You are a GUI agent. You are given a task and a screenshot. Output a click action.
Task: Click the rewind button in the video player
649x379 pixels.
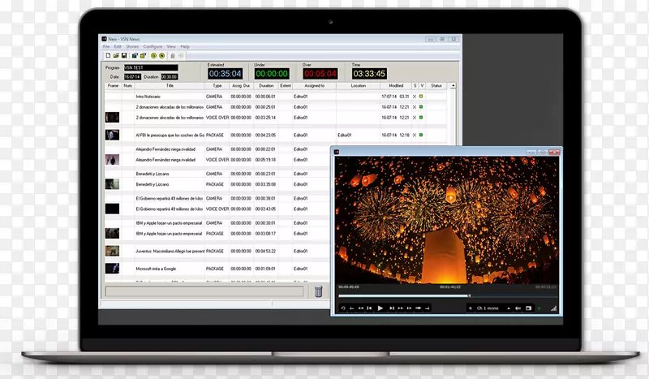[359, 308]
